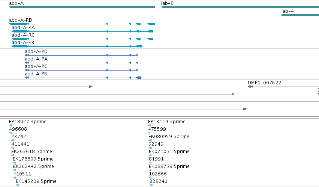Click the 496608 insertion marker

tap(10, 133)
